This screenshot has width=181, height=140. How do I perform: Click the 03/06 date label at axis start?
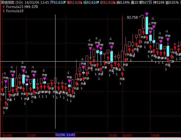(x=7, y=135)
